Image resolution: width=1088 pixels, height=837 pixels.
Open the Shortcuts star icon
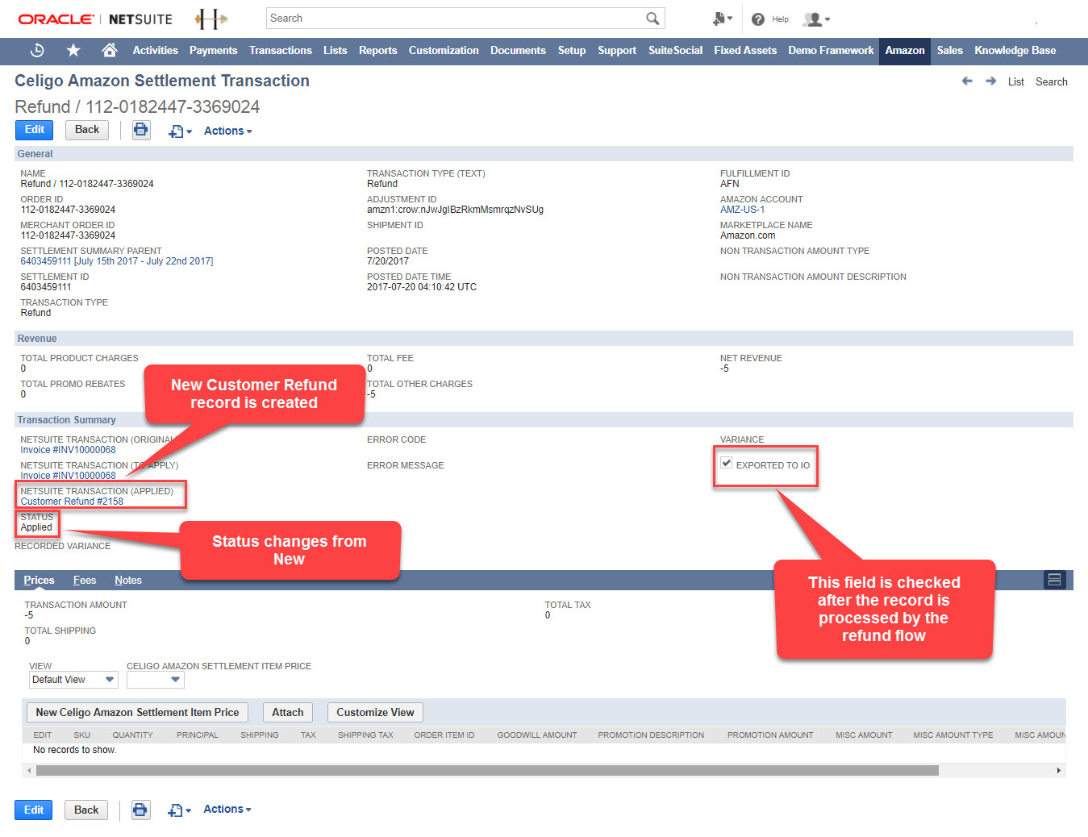click(x=73, y=51)
